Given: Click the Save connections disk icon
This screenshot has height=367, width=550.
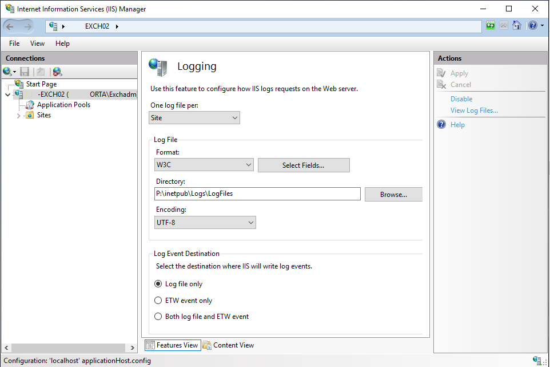Looking at the screenshot, I should tap(25, 72).
